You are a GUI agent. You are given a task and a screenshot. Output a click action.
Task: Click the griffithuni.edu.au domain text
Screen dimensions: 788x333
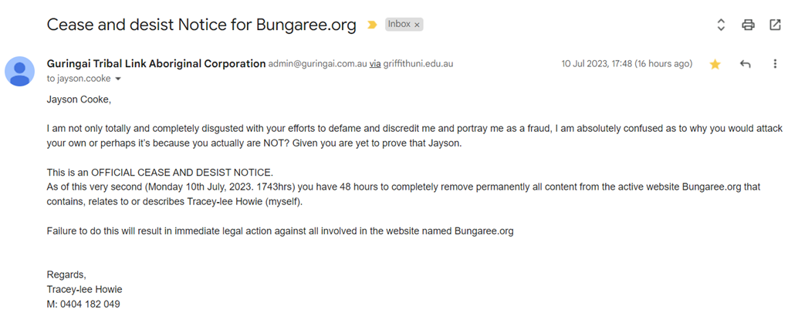pos(418,64)
